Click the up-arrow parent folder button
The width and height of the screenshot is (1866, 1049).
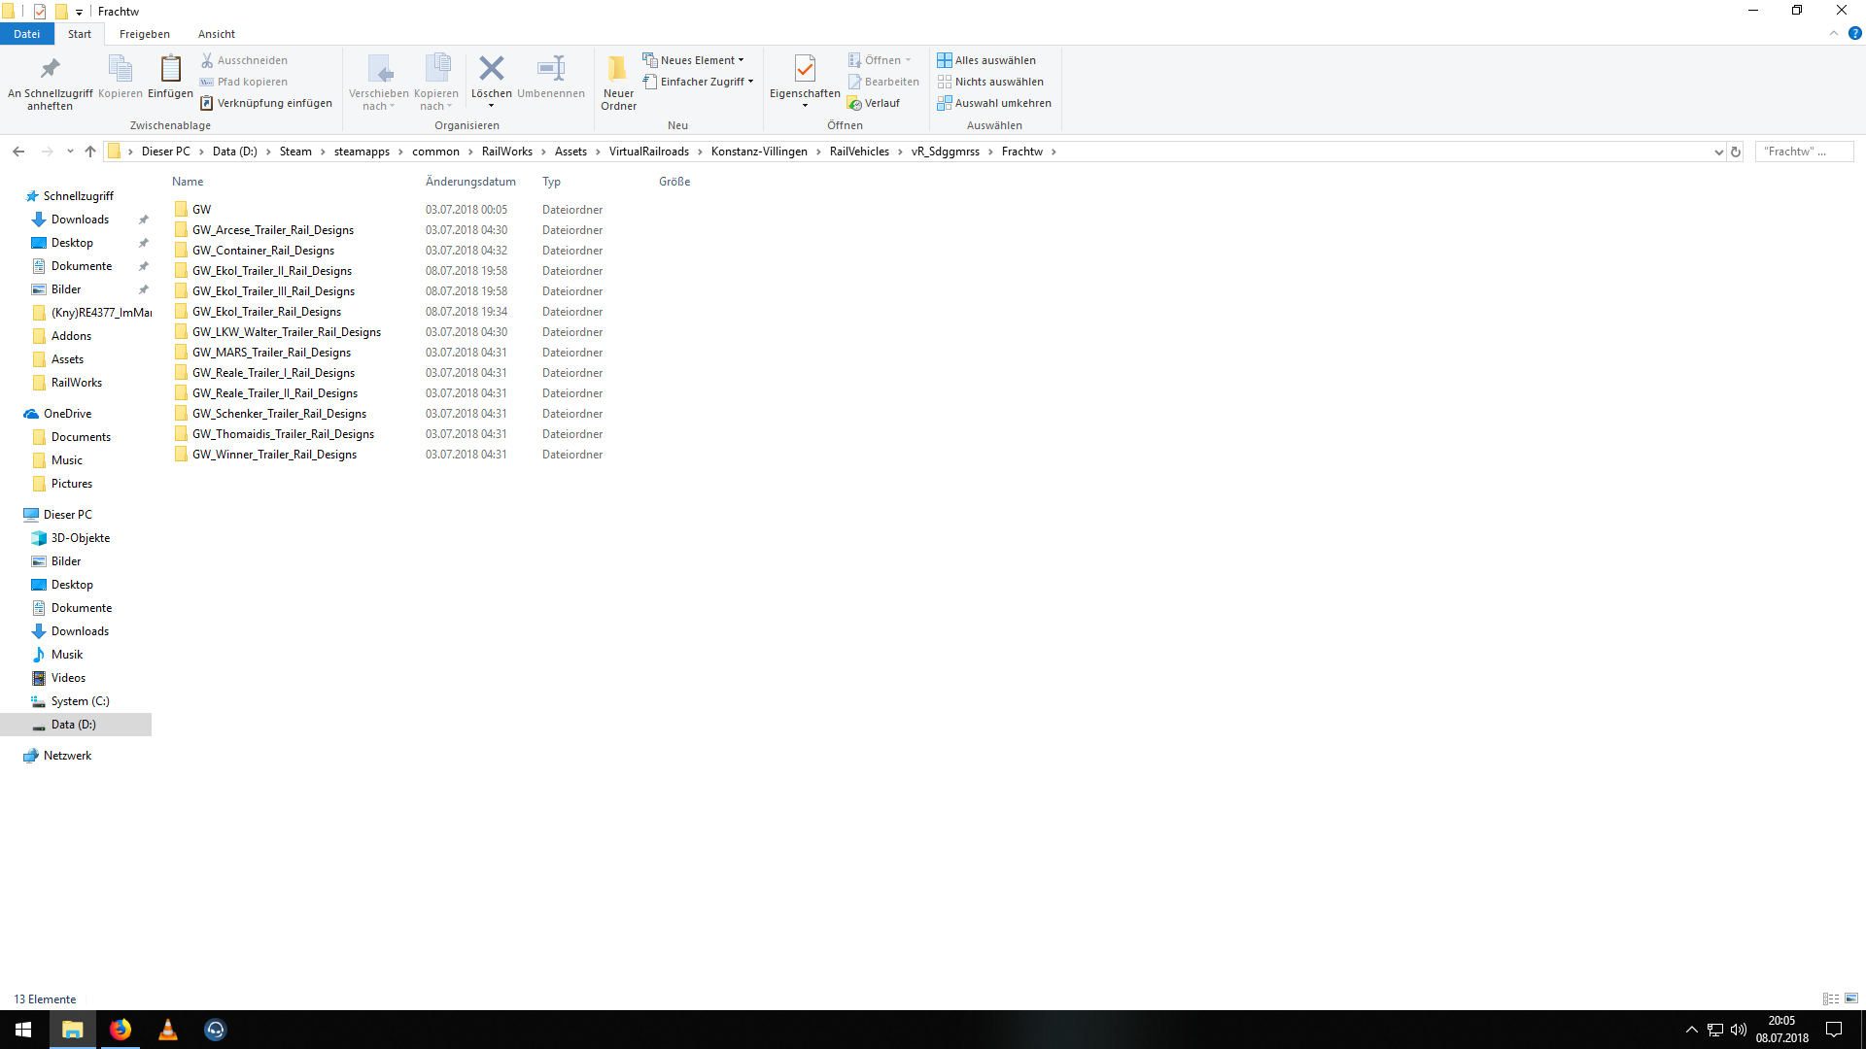coord(90,152)
